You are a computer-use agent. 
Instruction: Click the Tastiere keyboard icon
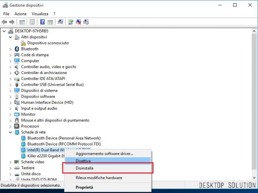coord(17,168)
